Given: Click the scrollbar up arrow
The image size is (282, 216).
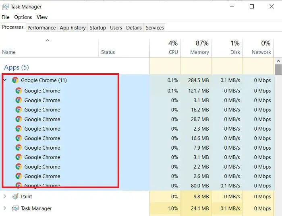Looking at the screenshot, I should [x=278, y=61].
